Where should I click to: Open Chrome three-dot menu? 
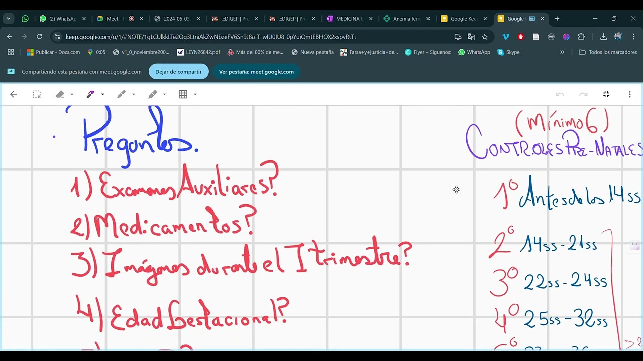pos(633,37)
